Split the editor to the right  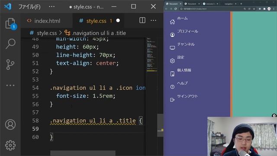[x=142, y=20]
